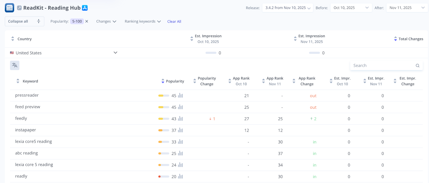Image resolution: width=429 pixels, height=183 pixels.
Task: Open the Changes filter menu
Action: (106, 21)
